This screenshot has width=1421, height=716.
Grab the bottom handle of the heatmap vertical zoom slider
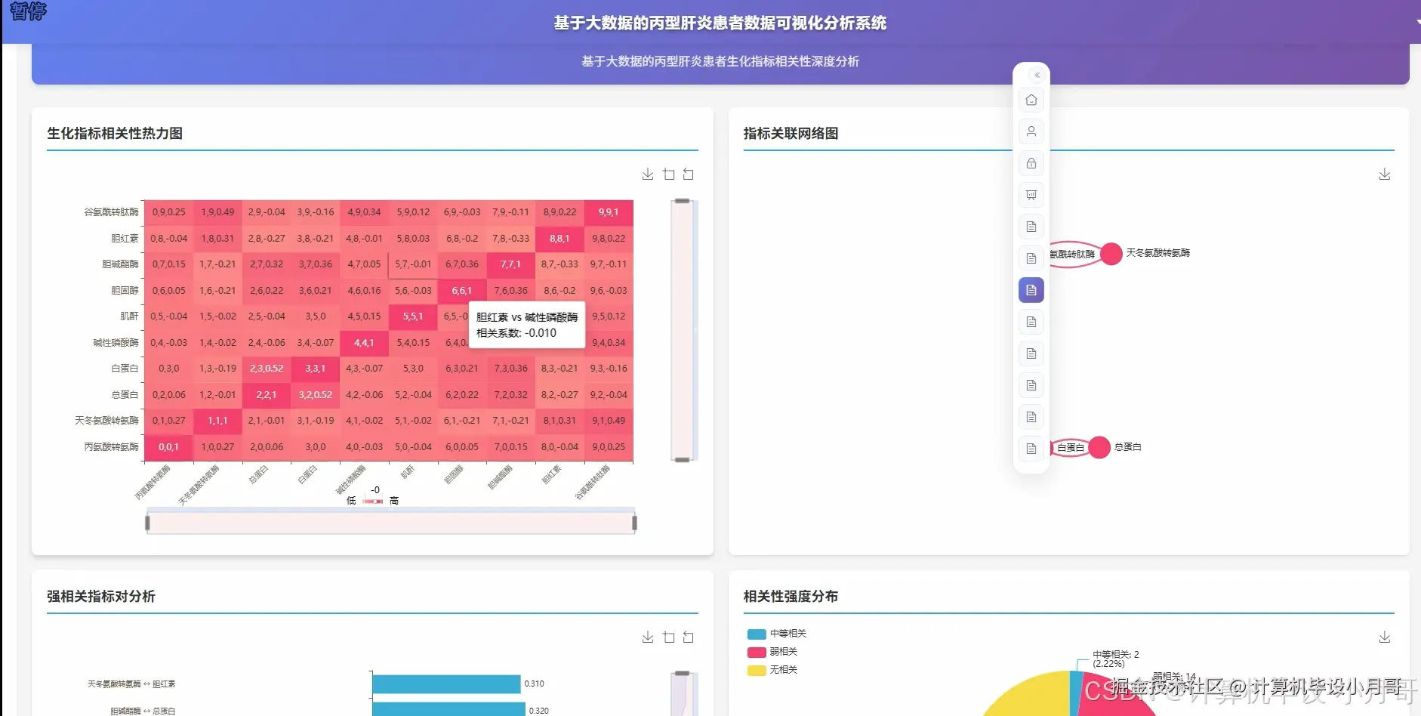[682, 459]
